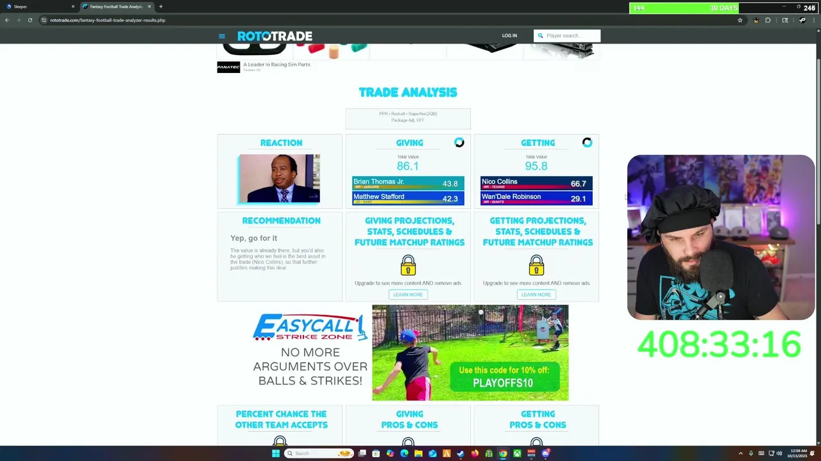Viewport: 821px width, 461px height.
Task: Open Task View on the taskbar
Action: (x=362, y=453)
